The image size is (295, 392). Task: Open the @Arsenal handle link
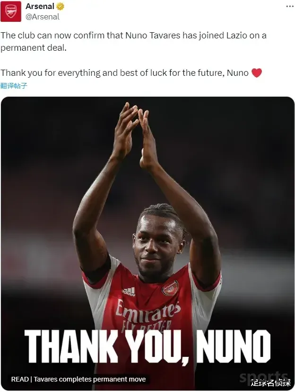click(43, 17)
